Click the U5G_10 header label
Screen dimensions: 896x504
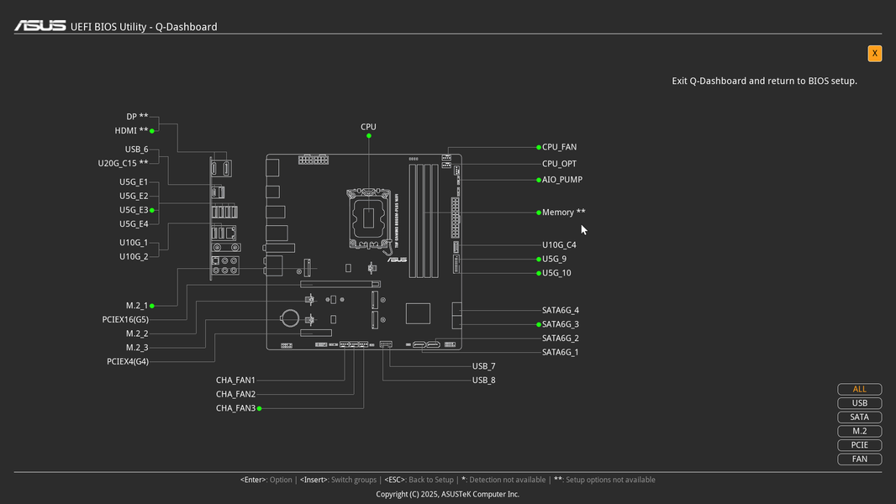556,273
